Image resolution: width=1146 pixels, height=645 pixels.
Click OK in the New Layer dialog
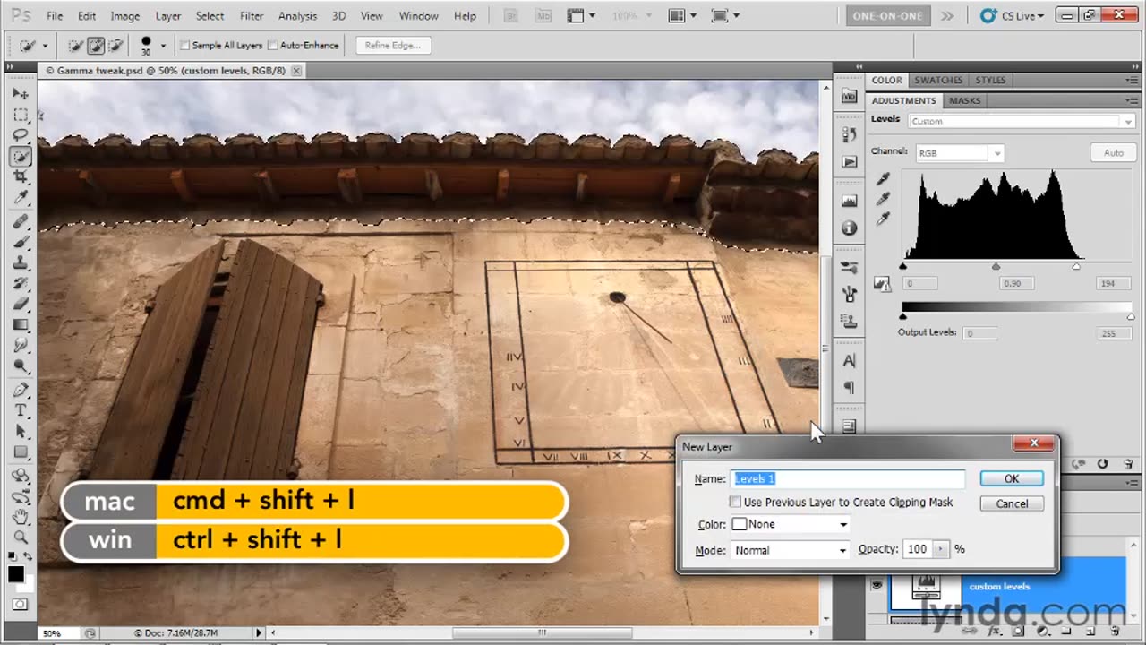pyautogui.click(x=1011, y=479)
